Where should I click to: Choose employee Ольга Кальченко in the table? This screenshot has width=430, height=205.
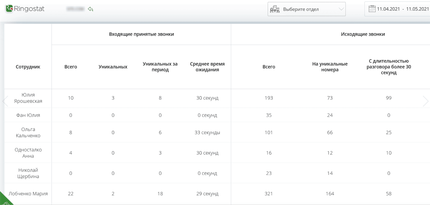(x=28, y=132)
